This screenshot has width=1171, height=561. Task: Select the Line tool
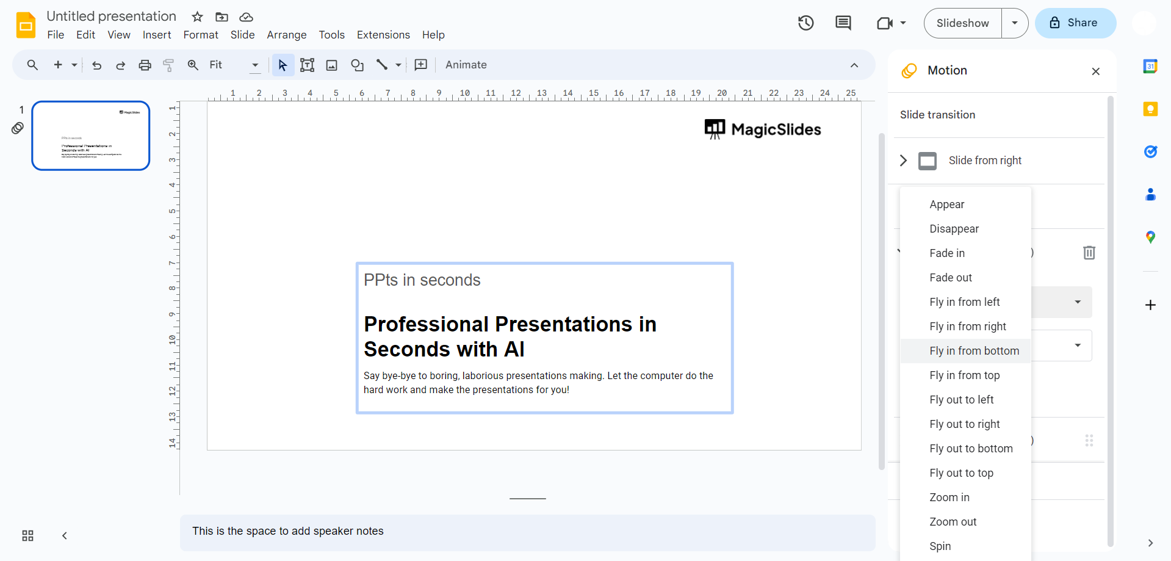pos(382,65)
